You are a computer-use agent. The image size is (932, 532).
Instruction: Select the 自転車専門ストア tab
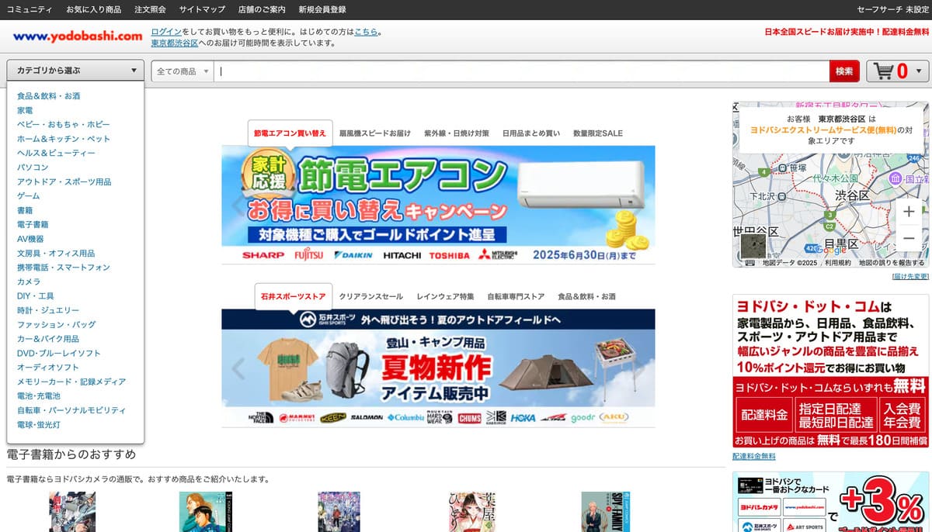coord(516,296)
